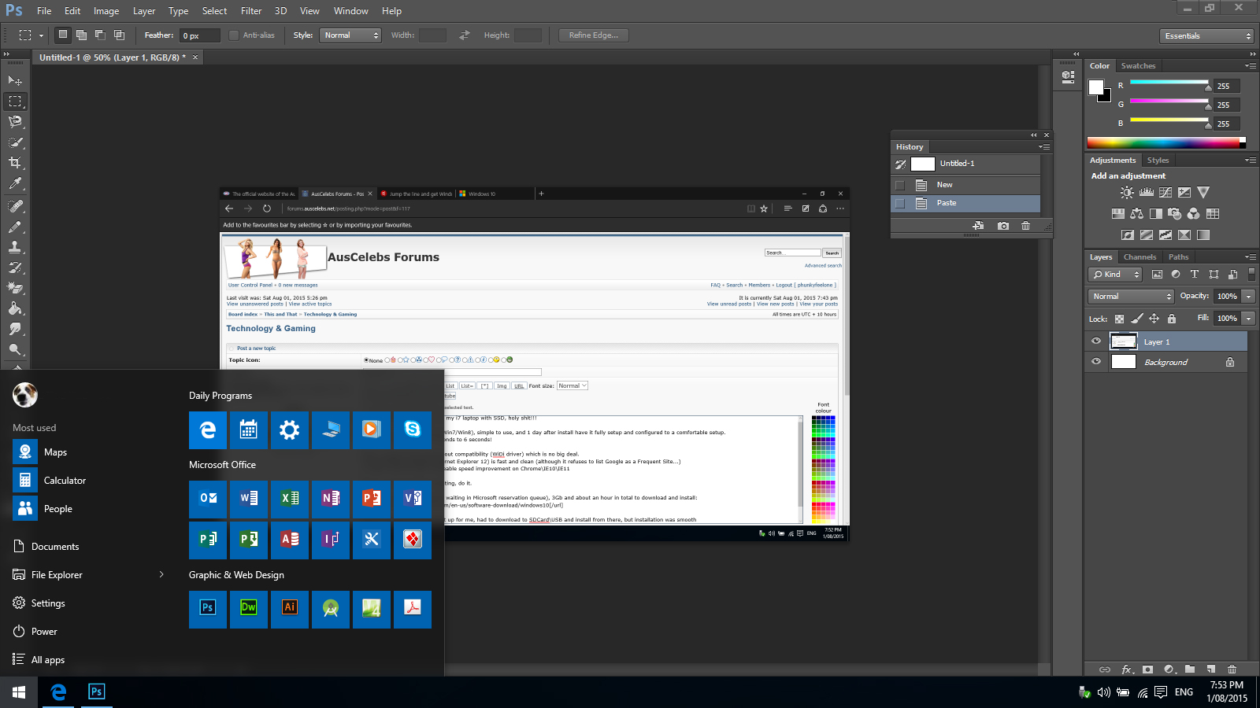Select the Move tool

[15, 80]
